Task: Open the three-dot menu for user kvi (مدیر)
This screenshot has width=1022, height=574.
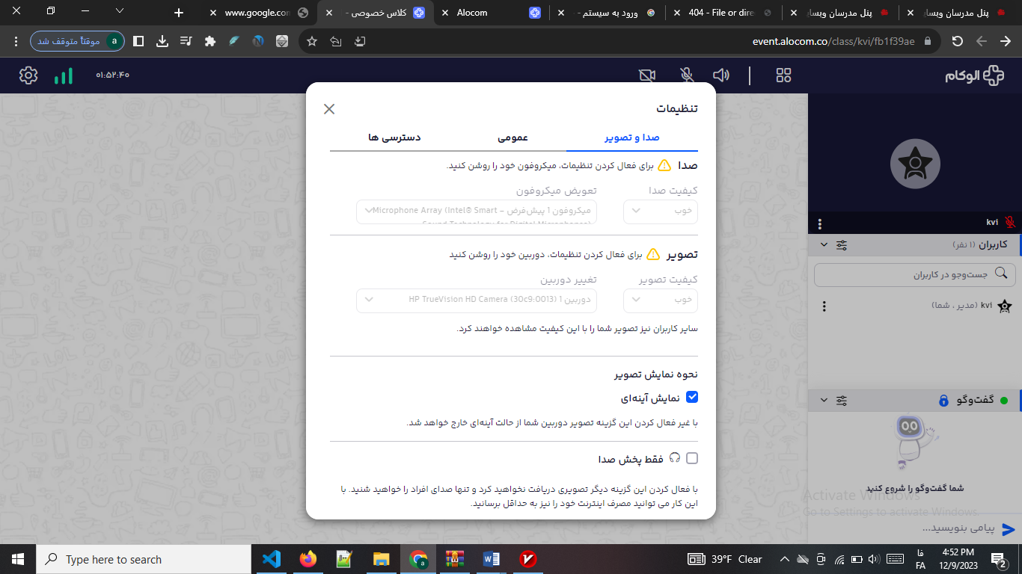Action: coord(824,306)
